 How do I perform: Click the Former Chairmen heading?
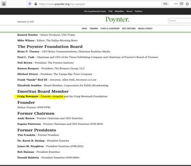[x=36, y=113]
